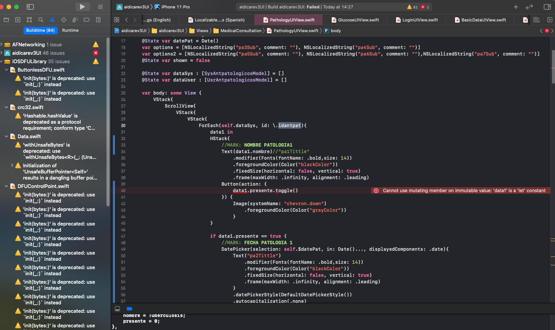Image resolution: width=555 pixels, height=330 pixels.
Task: Click the Build Failed activity status
Action: tap(296, 7)
